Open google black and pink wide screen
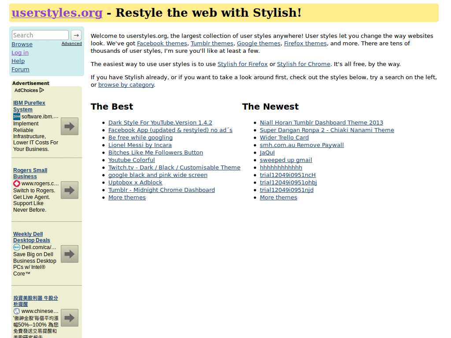 pos(158,175)
